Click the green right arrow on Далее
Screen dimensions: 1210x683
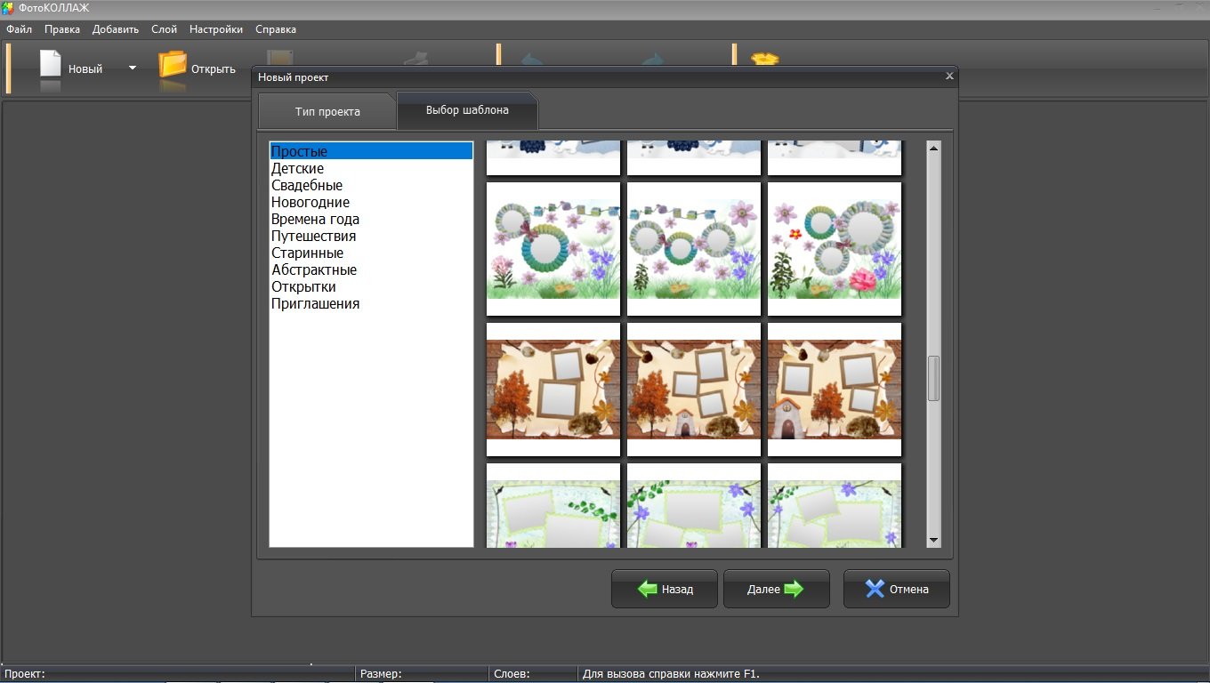(x=794, y=589)
